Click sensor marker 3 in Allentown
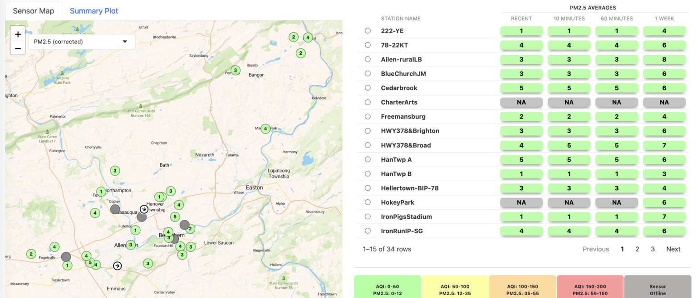The image size is (697, 298). point(131,245)
